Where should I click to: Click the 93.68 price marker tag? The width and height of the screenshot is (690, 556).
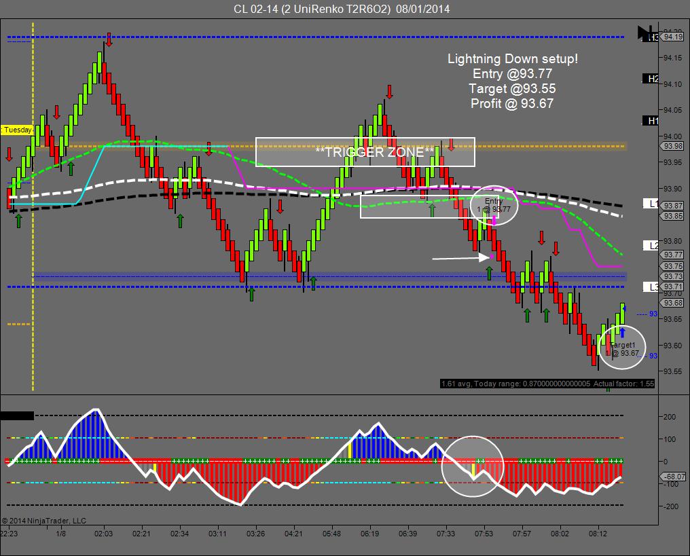click(x=673, y=303)
